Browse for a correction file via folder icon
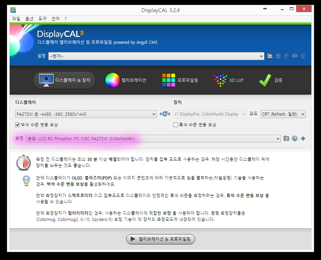Screen dimensions: 321x260 pyautogui.click(x=286, y=138)
